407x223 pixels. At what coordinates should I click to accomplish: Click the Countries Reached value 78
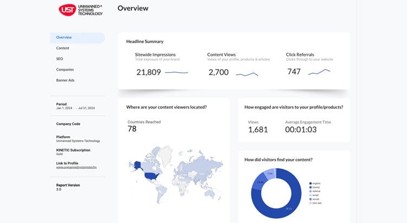pyautogui.click(x=132, y=129)
